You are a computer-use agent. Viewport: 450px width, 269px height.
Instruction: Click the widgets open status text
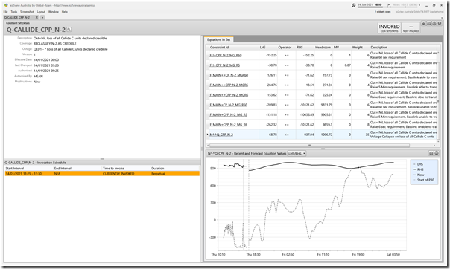(383, 12)
